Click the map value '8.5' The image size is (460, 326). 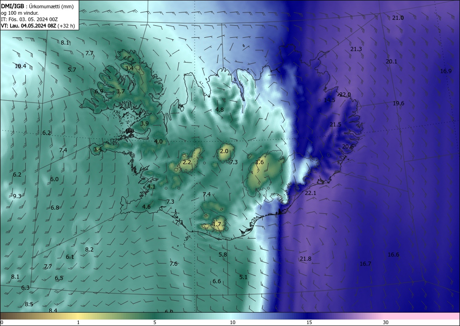(x=29, y=304)
